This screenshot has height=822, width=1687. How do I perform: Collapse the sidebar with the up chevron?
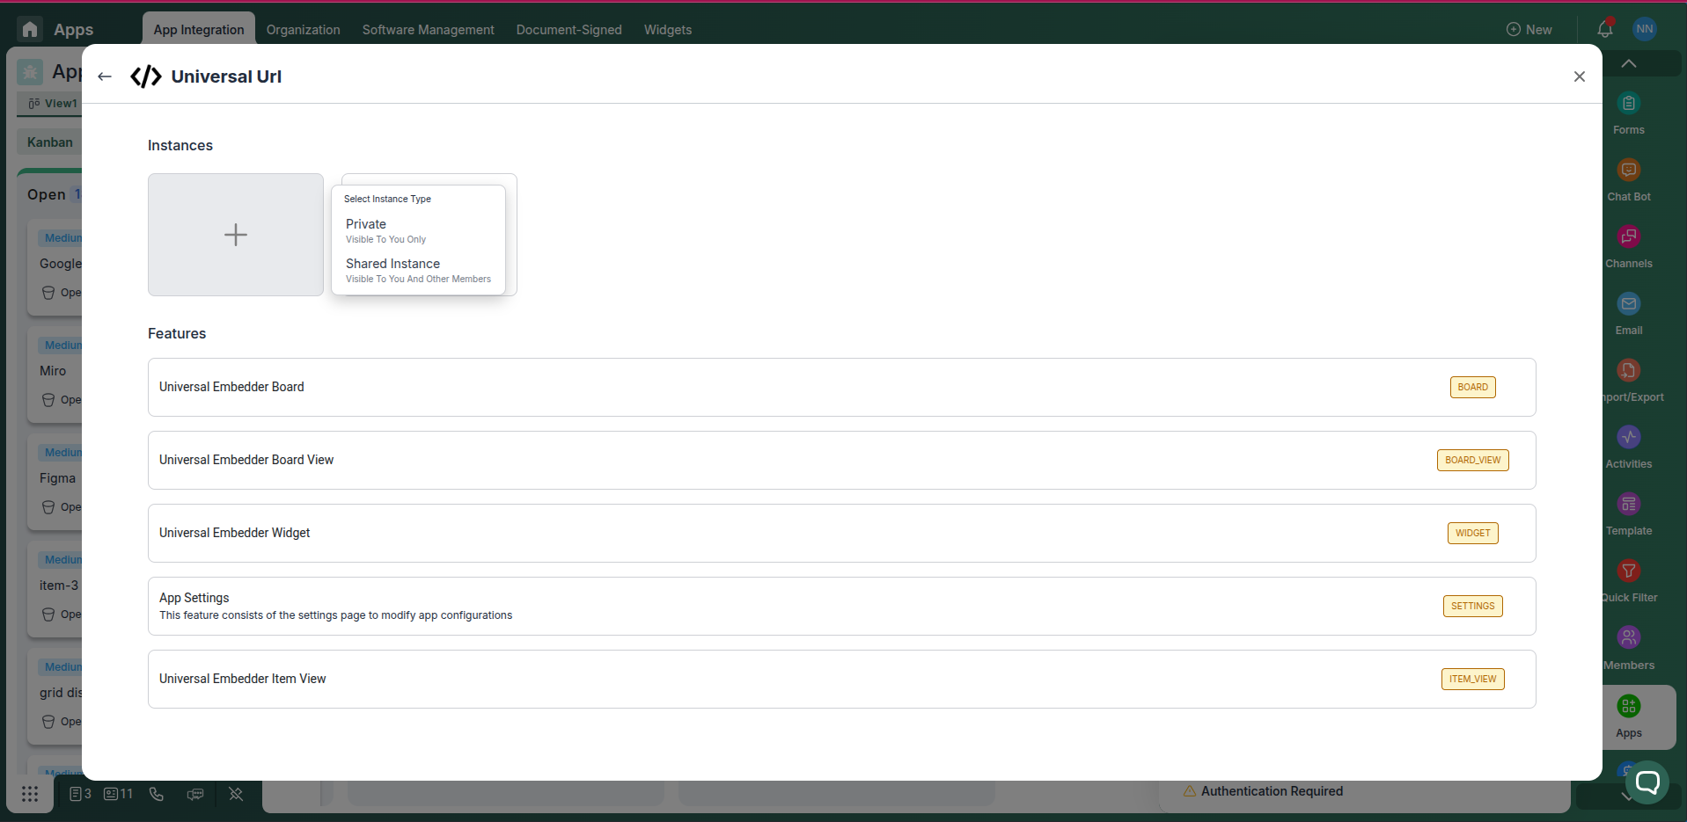[x=1628, y=62]
